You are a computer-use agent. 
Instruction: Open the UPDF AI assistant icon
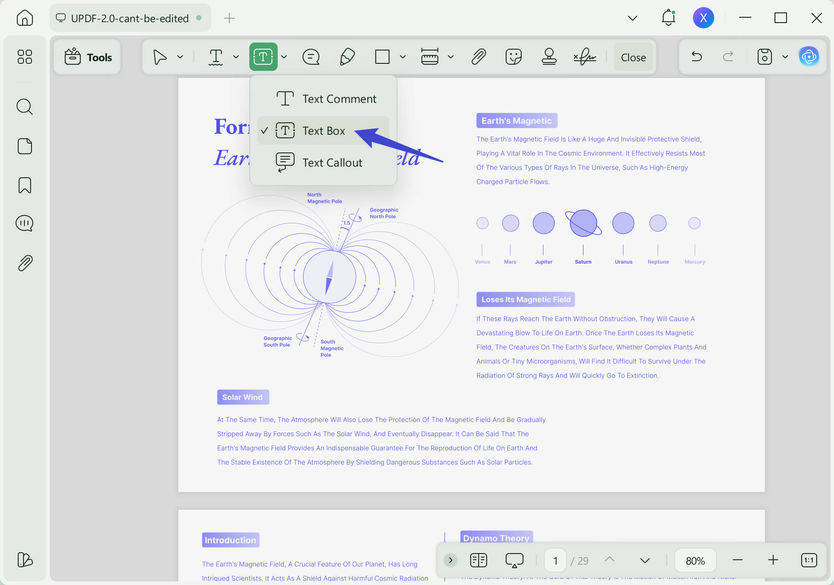(x=809, y=57)
